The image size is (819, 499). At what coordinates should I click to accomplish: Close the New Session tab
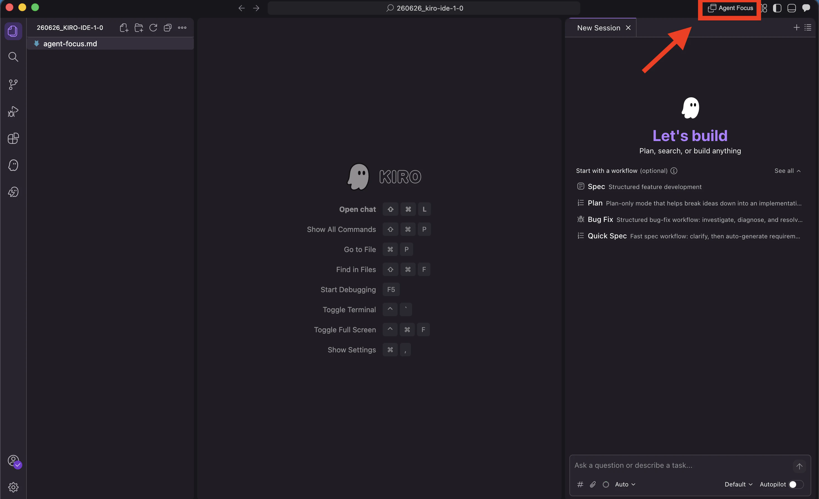pos(628,28)
